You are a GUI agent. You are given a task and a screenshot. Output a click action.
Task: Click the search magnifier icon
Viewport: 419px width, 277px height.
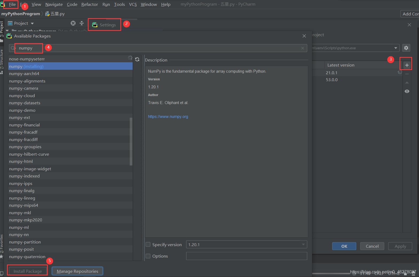(13, 48)
